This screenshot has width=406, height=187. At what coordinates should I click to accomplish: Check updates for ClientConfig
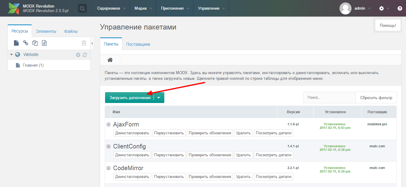pos(210,155)
